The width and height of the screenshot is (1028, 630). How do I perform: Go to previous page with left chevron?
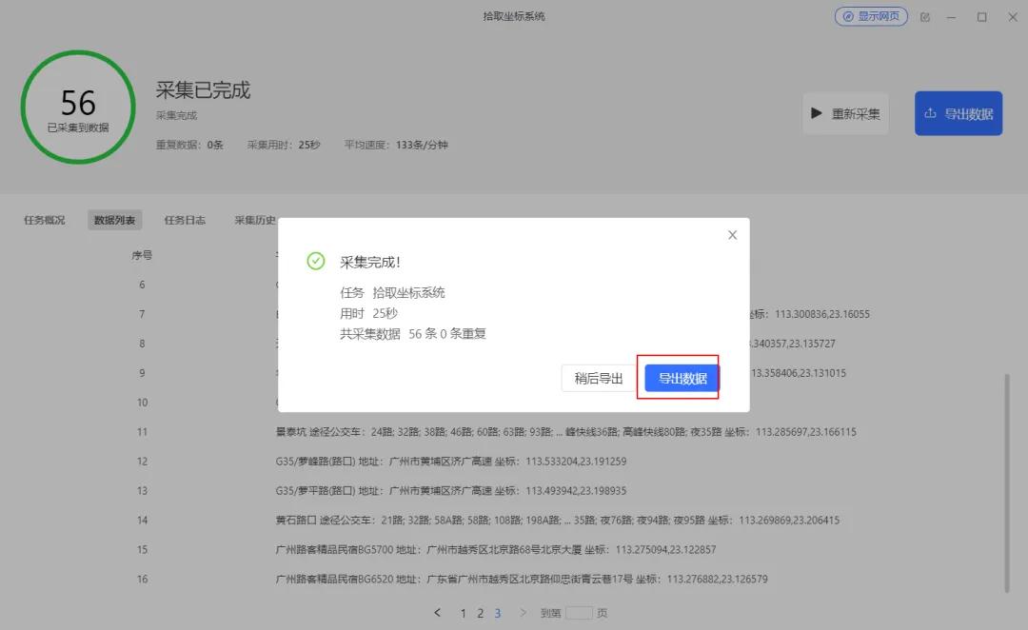pos(438,613)
